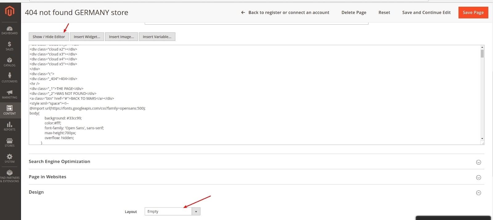
Task: Click the Insert Image... button
Action: (121, 37)
